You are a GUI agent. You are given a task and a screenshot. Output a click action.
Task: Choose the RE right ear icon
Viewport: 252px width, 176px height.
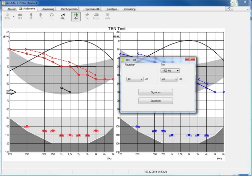click(31, 17)
